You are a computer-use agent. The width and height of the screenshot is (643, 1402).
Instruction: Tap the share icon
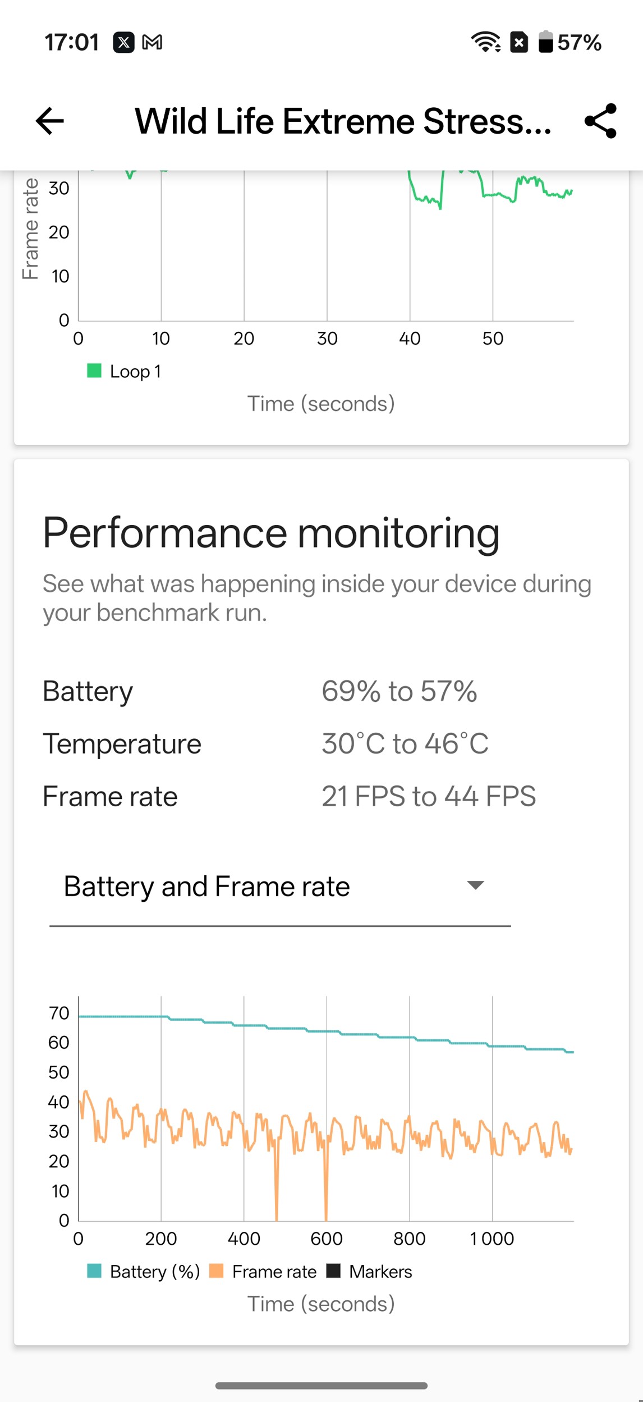click(600, 121)
